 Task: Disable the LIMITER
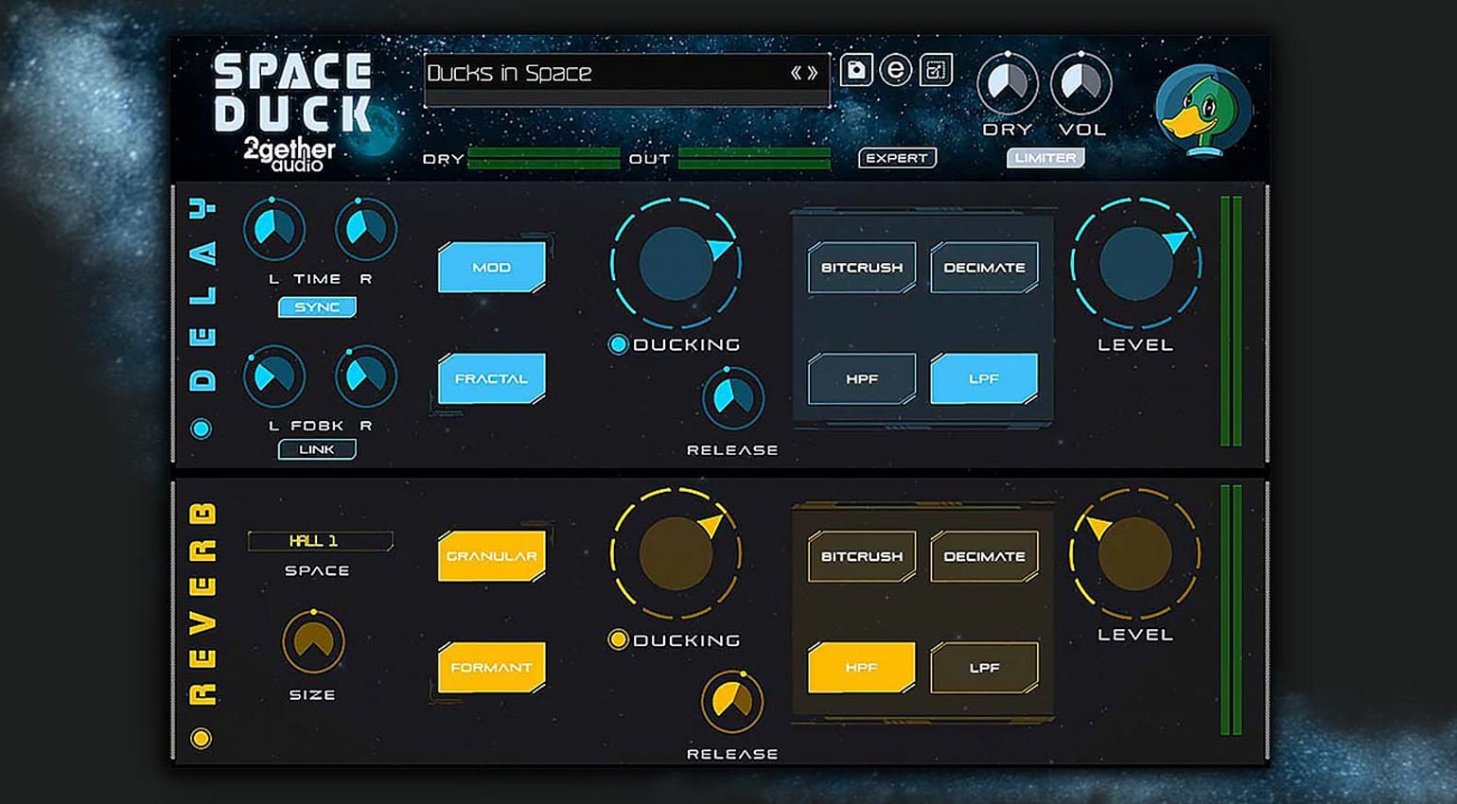click(x=1045, y=158)
